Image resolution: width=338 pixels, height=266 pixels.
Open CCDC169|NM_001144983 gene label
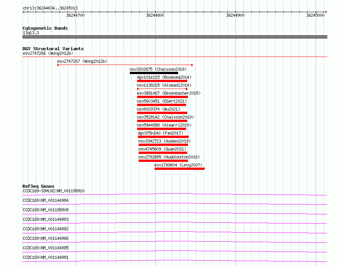point(46,219)
